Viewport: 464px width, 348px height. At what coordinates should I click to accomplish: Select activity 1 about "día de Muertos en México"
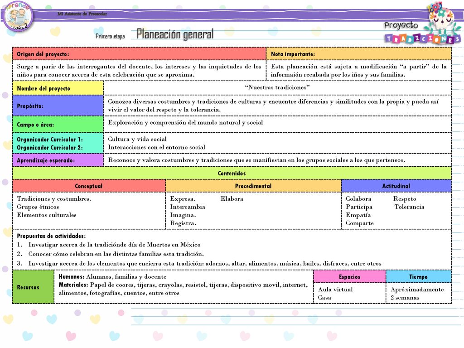tap(114, 245)
